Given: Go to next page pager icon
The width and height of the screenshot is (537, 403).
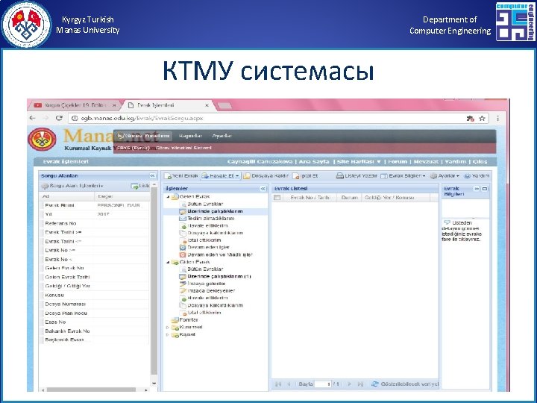Looking at the screenshot, I should (x=349, y=384).
